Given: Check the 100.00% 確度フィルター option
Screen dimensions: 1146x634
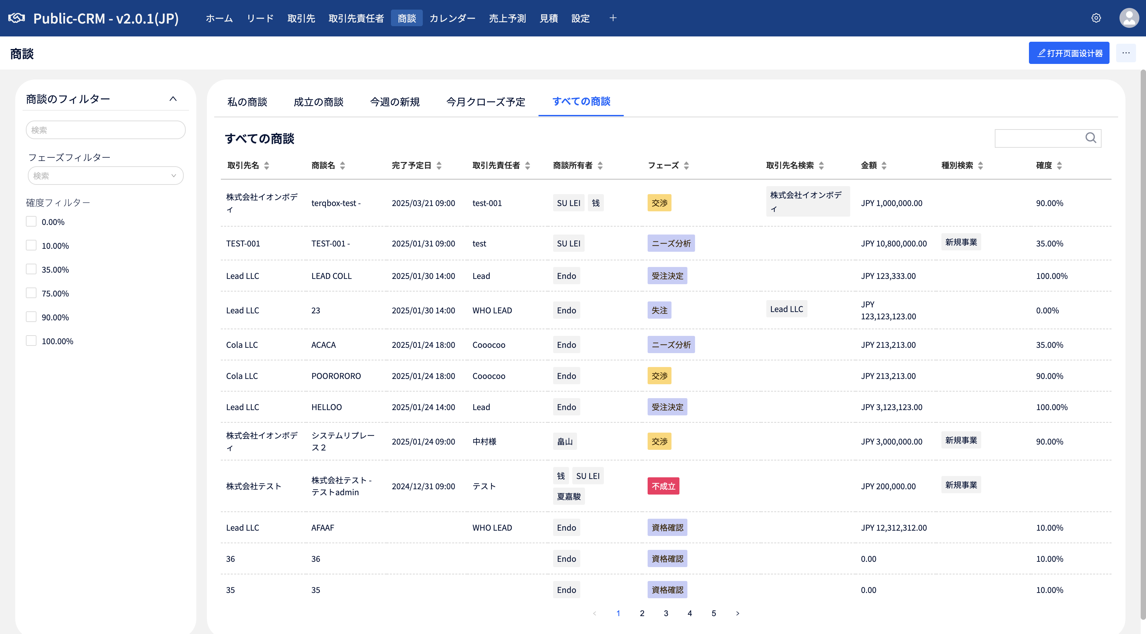Looking at the screenshot, I should tap(31, 341).
